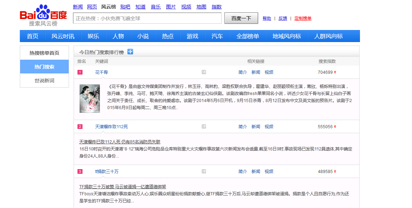Screen dimensions: 412x208
Task: Open the 详 detail icon for tf捐款三十万
Action: (204, 171)
